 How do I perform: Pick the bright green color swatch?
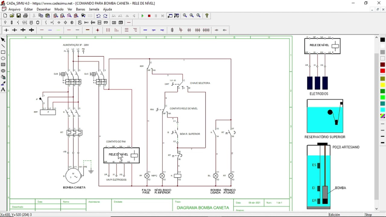[x=383, y=97]
